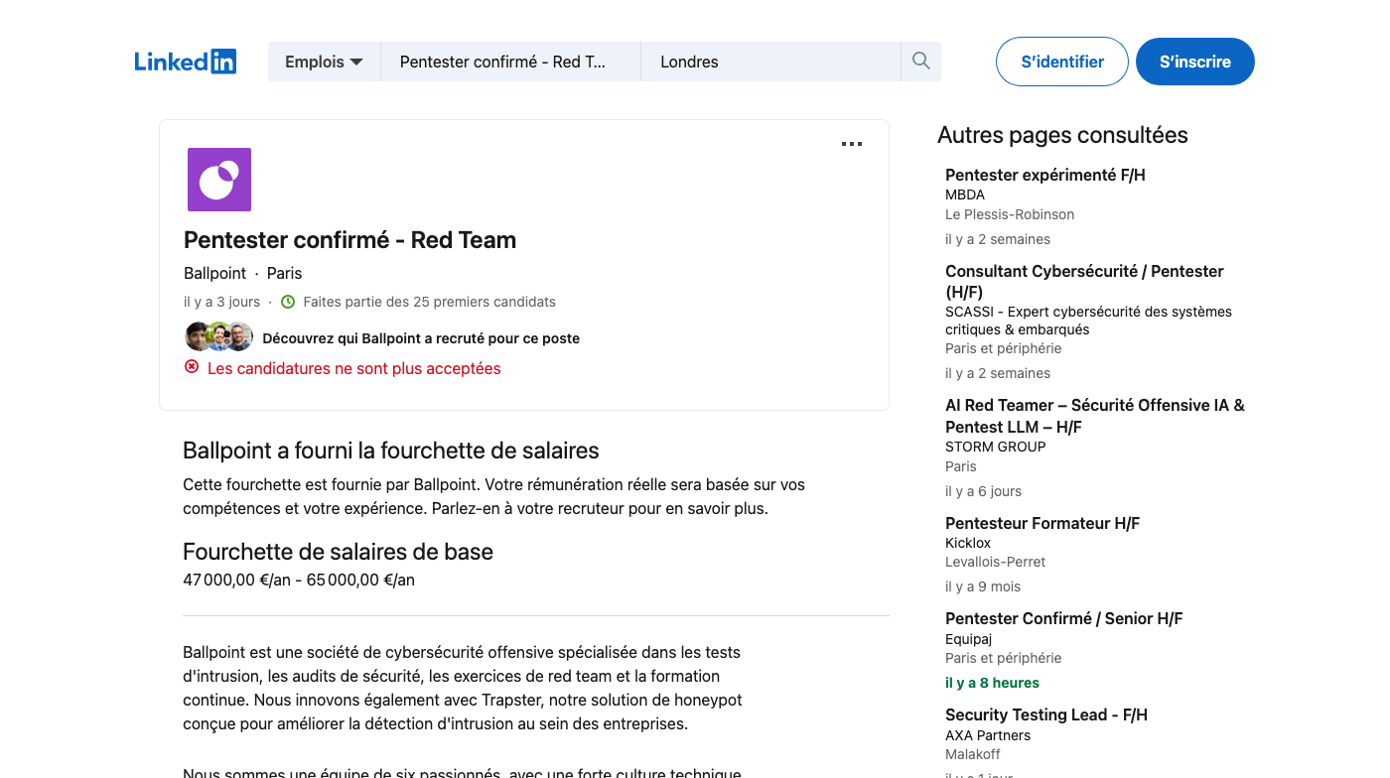1390x778 pixels.
Task: Click the STORM GROUP company name
Action: 995,447
